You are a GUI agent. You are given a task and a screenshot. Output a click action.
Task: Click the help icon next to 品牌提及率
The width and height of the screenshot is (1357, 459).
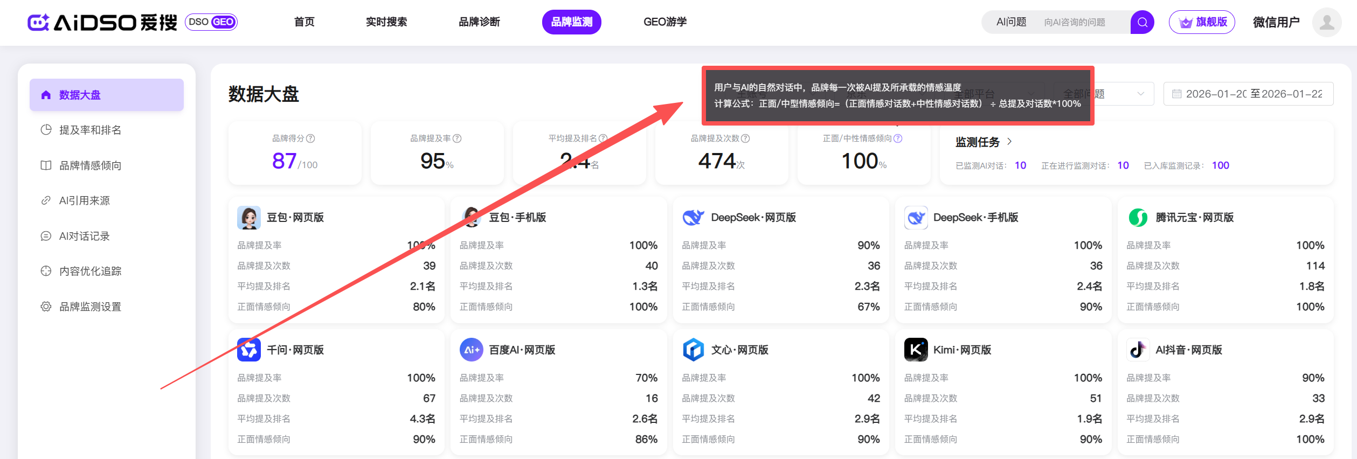coord(457,138)
